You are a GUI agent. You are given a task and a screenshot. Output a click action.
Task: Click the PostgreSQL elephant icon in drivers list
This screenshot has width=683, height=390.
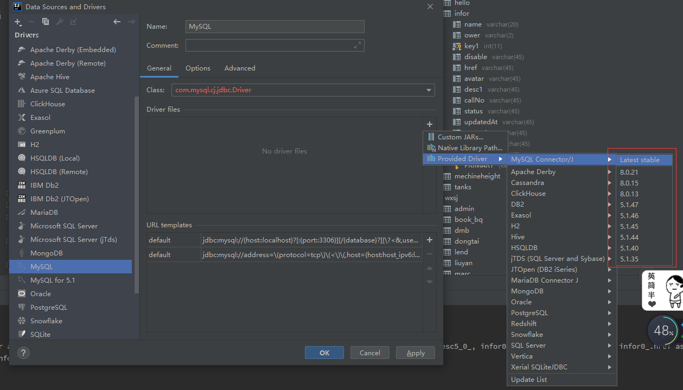click(22, 307)
